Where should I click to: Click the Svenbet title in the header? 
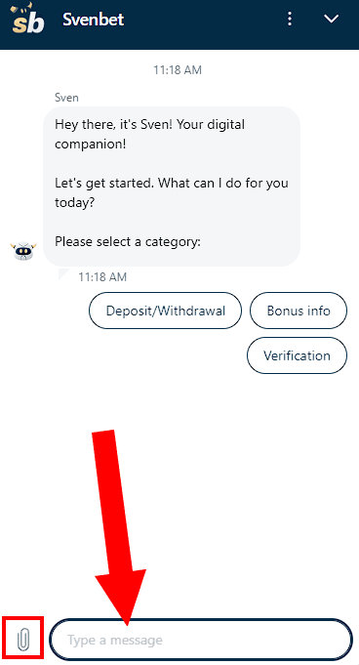pyautogui.click(x=94, y=20)
